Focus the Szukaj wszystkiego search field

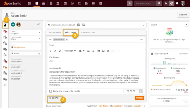(145, 3)
